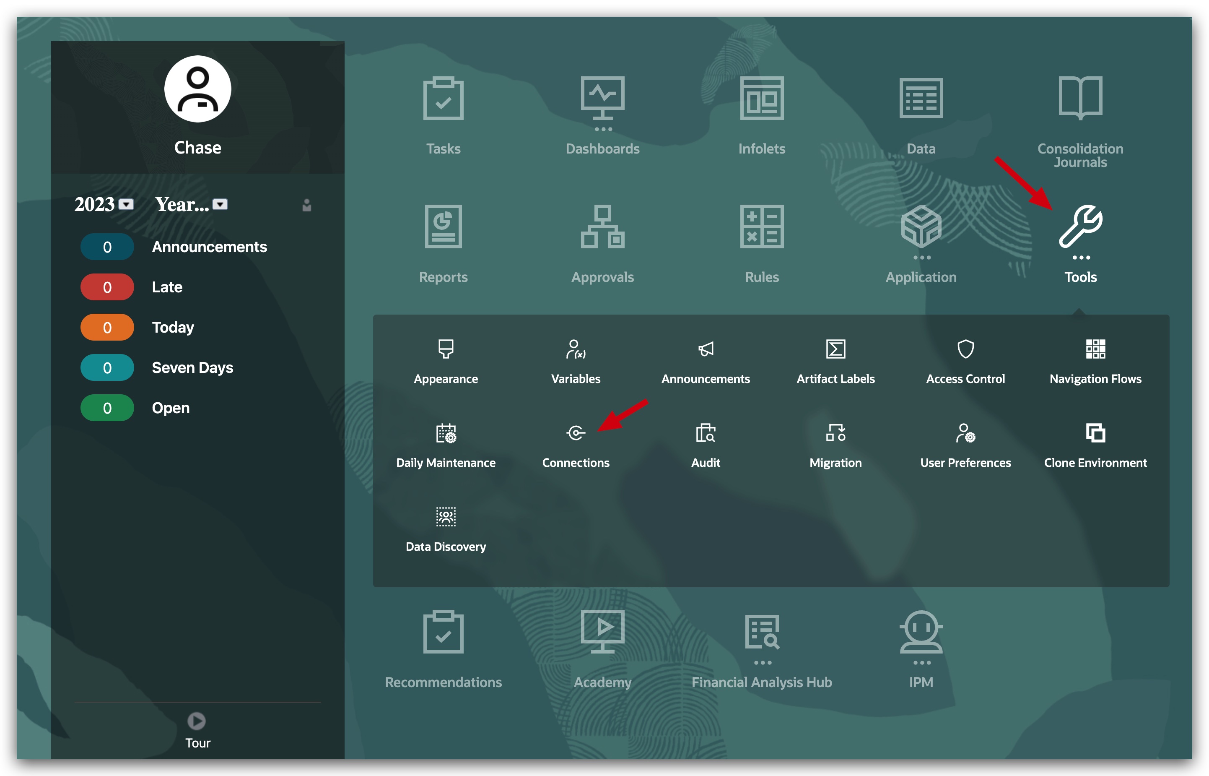Open the Application cube icon
This screenshot has width=1209, height=776.
(921, 226)
